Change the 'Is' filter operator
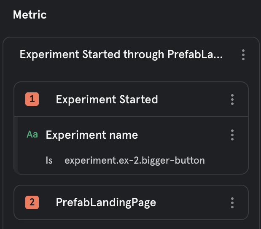 tap(49, 161)
